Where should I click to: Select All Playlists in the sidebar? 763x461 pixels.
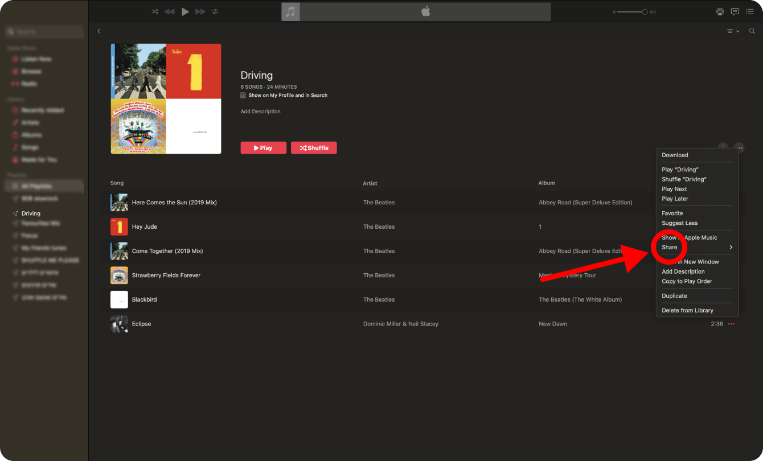point(44,186)
